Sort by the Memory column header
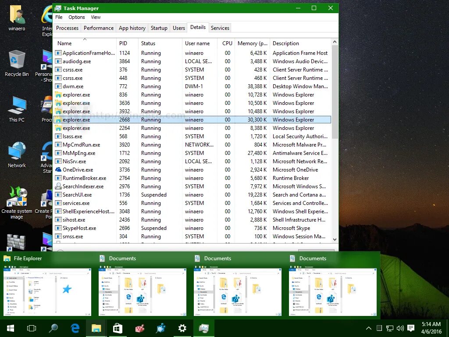This screenshot has width=449, height=337. click(252, 43)
